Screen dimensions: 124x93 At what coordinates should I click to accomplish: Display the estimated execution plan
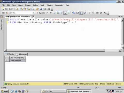(x=58, y=13)
